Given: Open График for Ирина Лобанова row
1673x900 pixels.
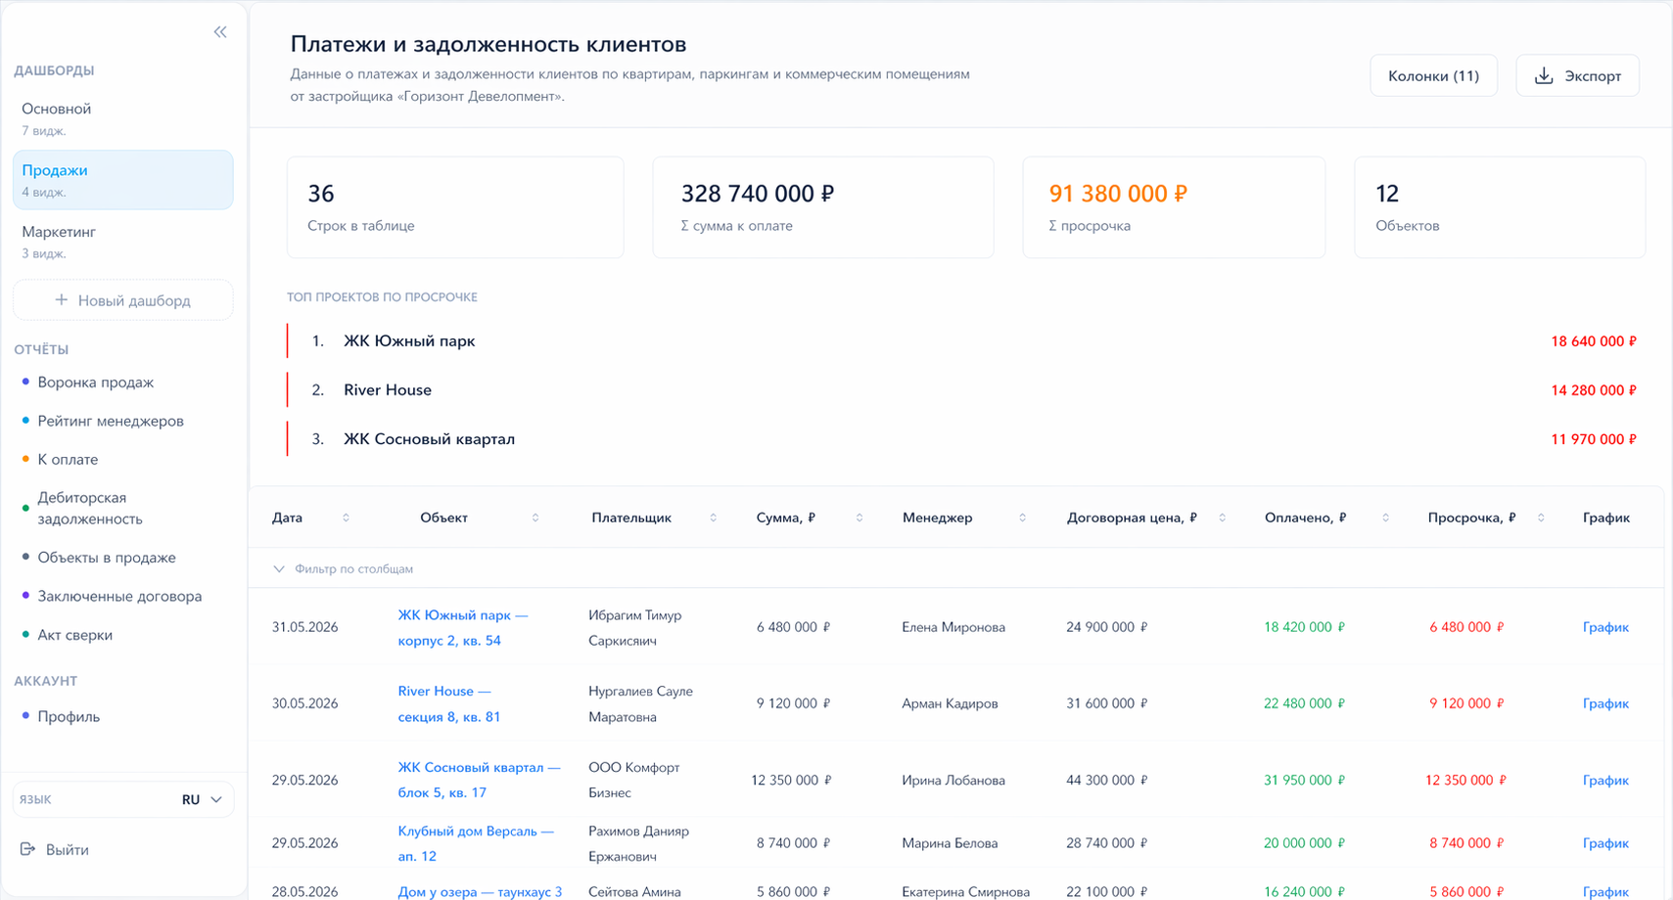Looking at the screenshot, I should click(1605, 780).
